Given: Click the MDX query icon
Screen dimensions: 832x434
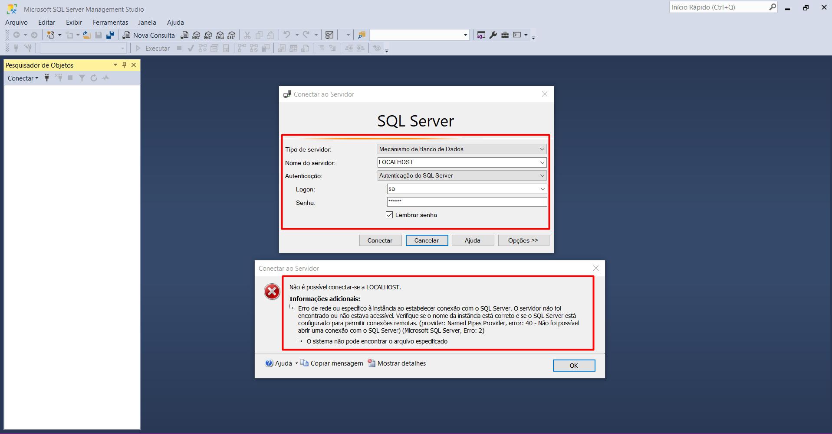Looking at the screenshot, I should pyautogui.click(x=196, y=35).
